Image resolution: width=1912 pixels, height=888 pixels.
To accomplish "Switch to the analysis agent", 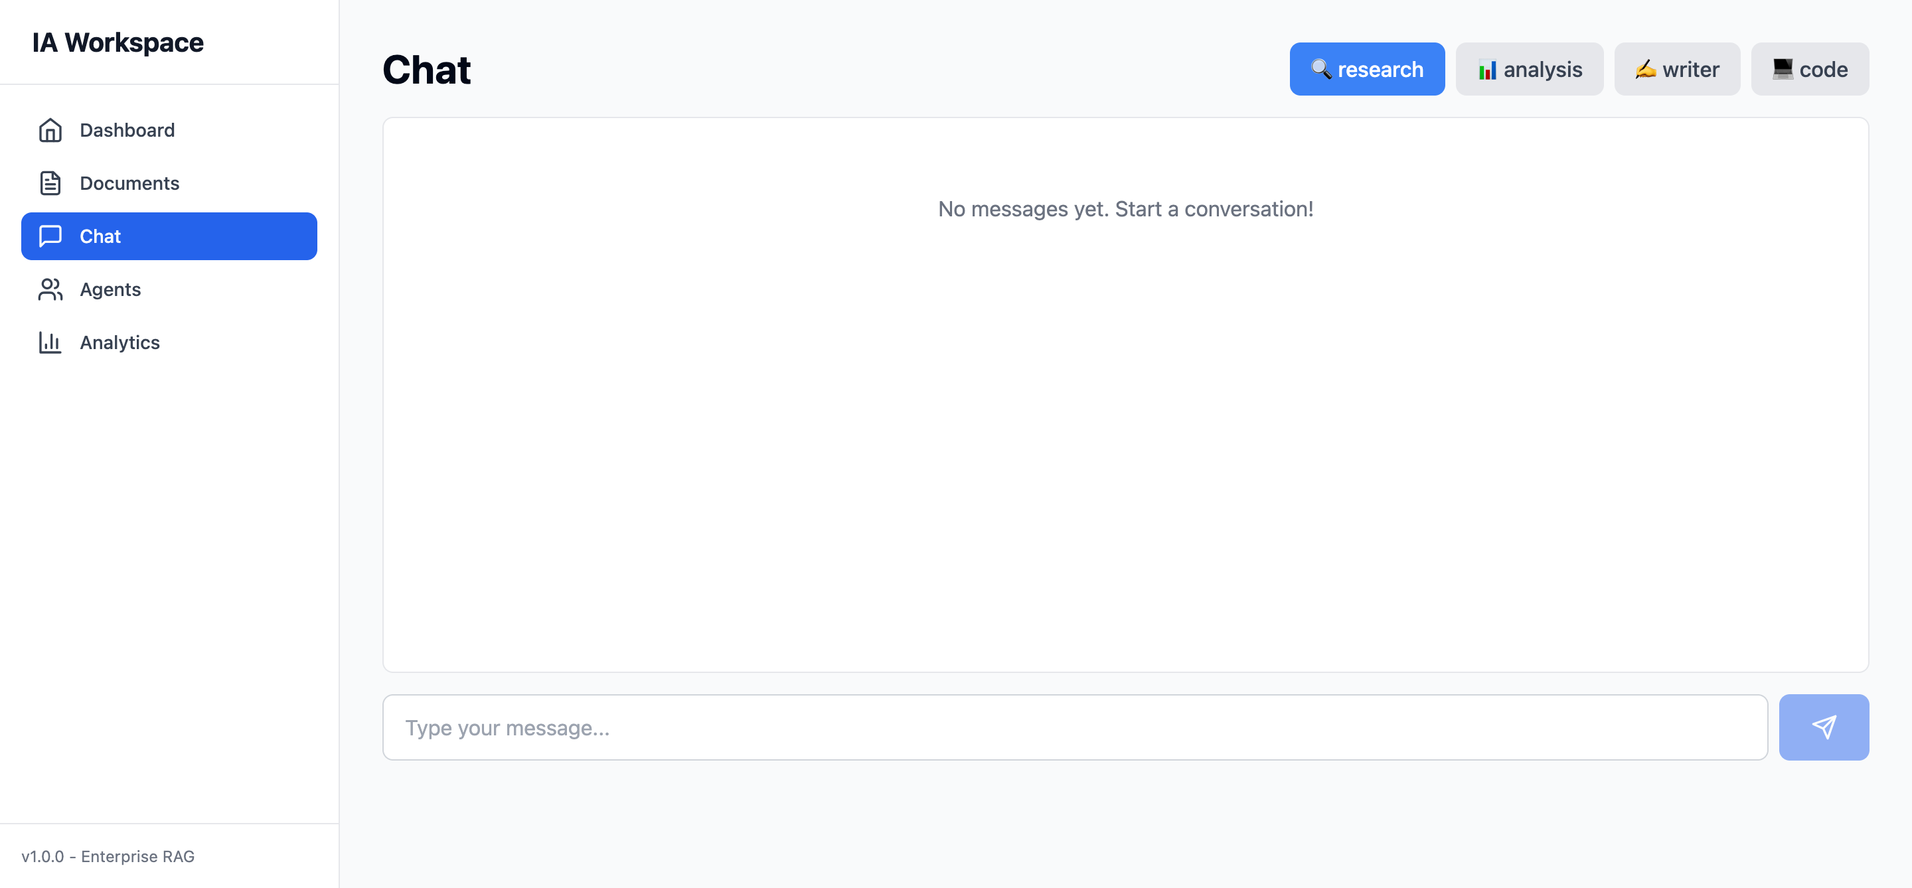I will pyautogui.click(x=1529, y=69).
